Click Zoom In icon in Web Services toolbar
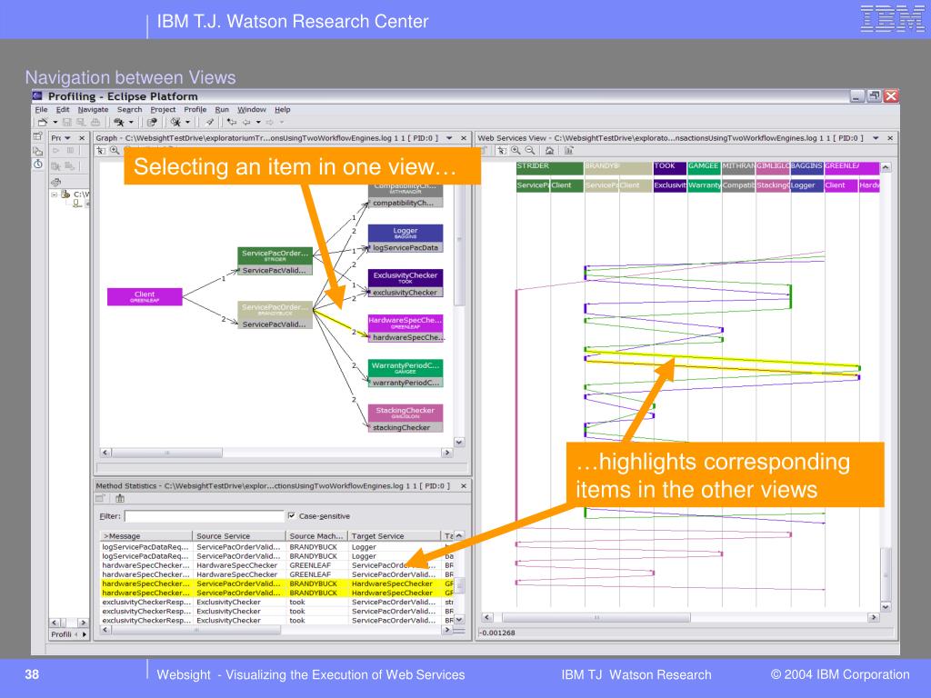 click(x=516, y=151)
